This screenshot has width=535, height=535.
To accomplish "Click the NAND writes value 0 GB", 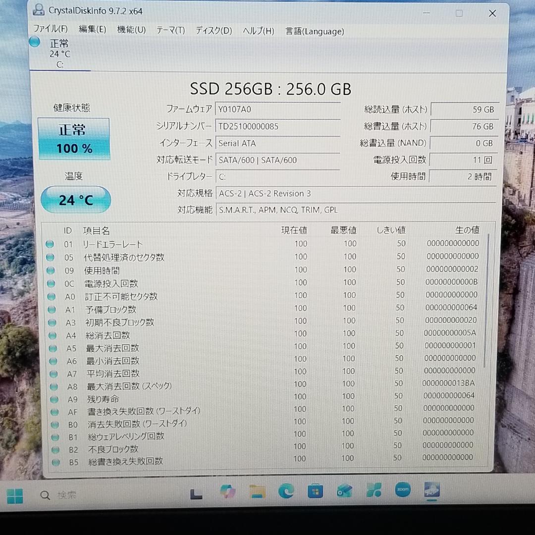I will (464, 143).
